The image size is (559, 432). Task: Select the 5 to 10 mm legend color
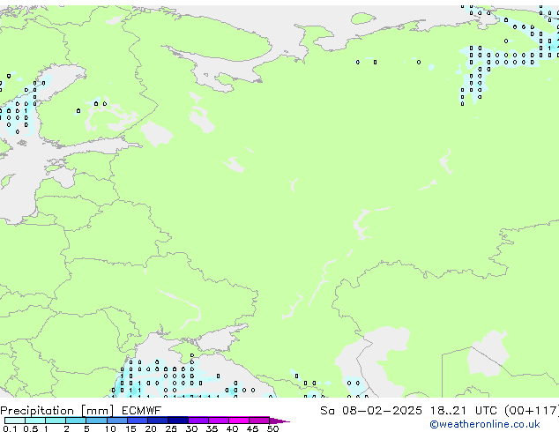tap(97, 421)
